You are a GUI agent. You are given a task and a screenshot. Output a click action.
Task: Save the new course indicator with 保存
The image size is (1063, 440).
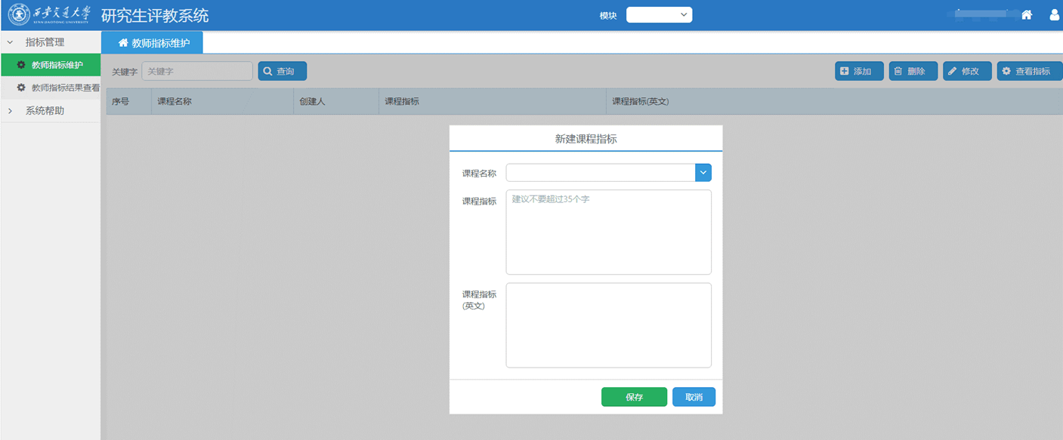[634, 396]
